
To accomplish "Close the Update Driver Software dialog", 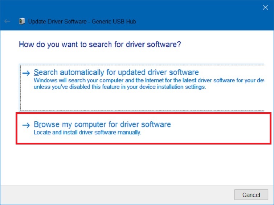I will [x=265, y=7].
